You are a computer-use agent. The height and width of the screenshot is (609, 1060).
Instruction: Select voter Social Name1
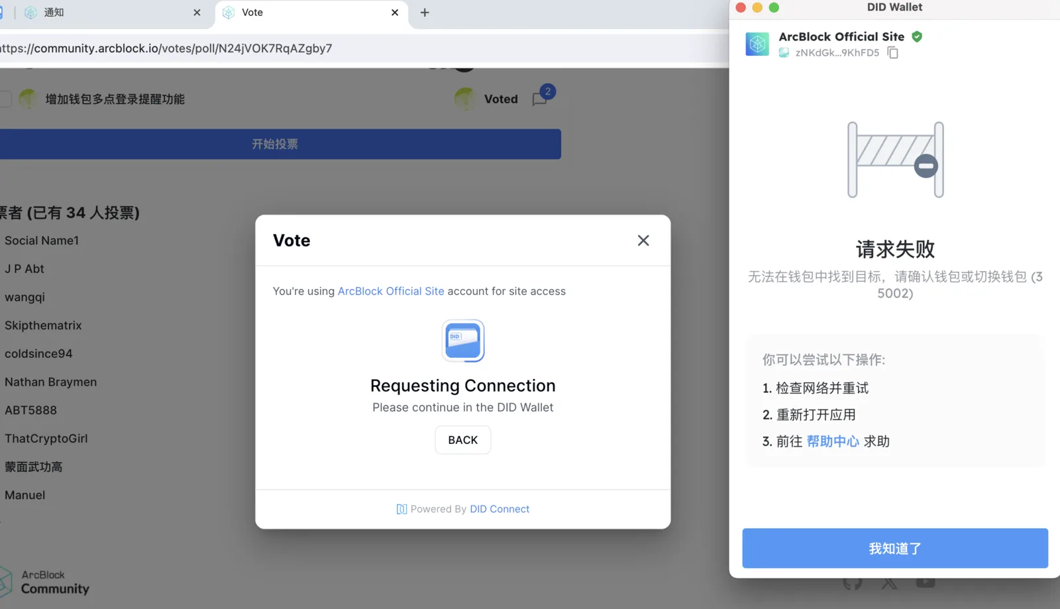42,241
